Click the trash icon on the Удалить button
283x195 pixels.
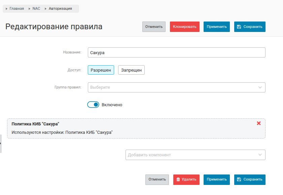coord(178,180)
